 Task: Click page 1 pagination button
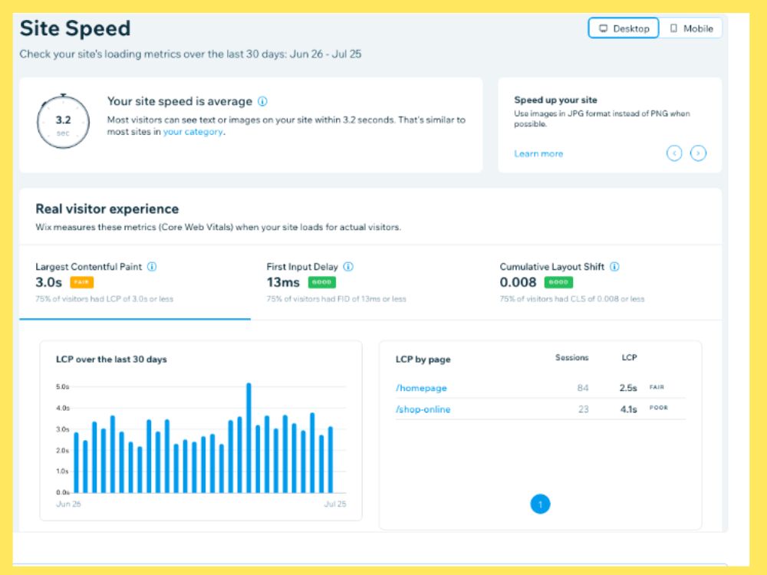pyautogui.click(x=540, y=504)
